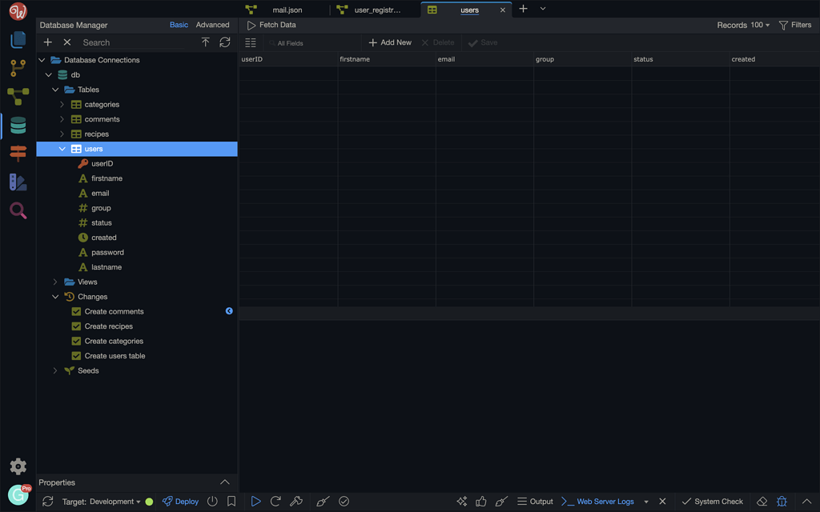
Task: Toggle the All Fields filter
Action: coord(288,42)
